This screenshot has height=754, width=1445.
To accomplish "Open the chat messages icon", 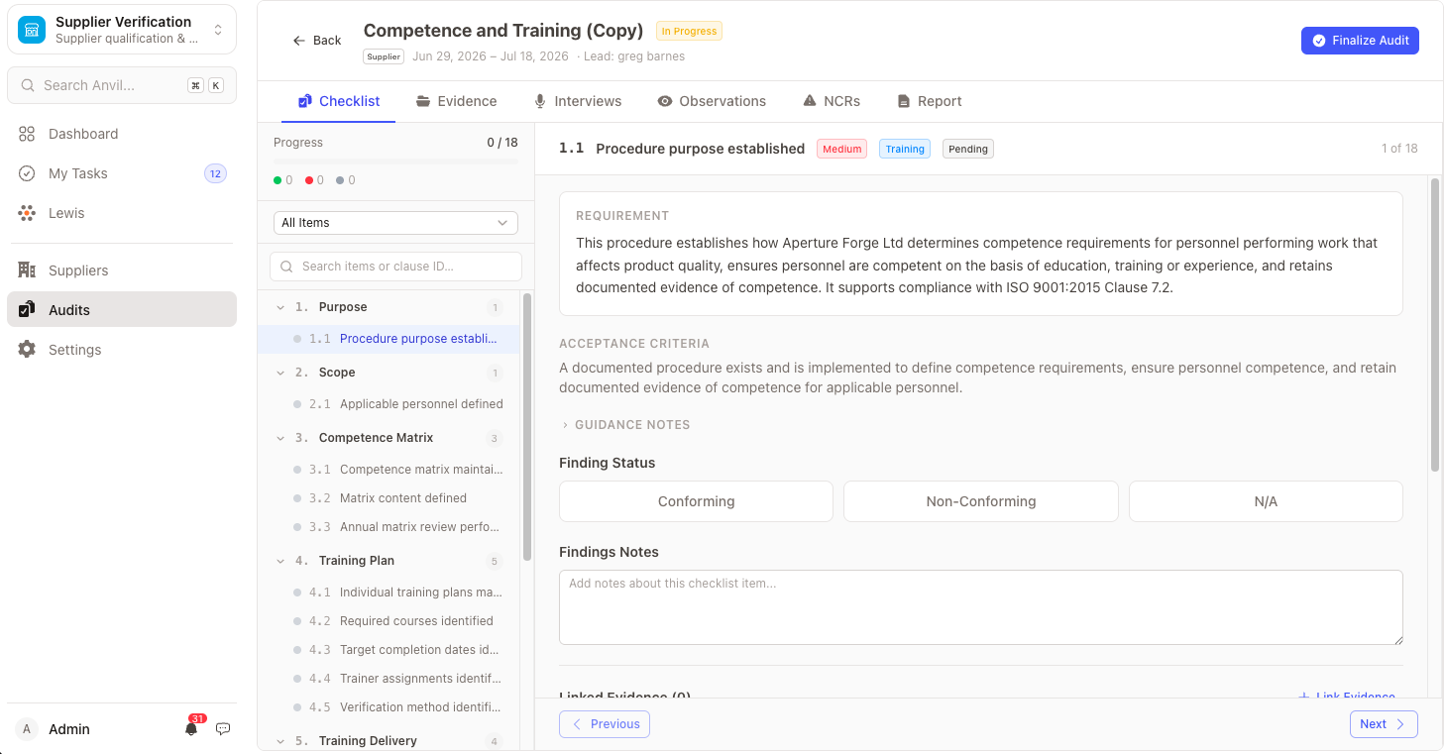I will point(223,729).
